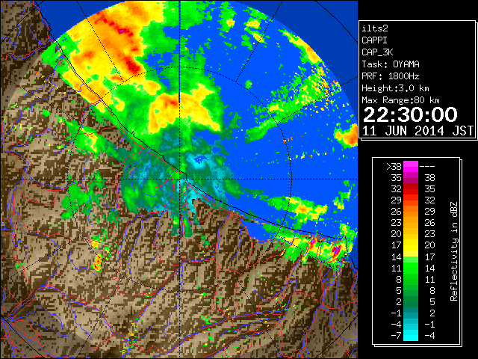Click the cyan bottom swatch of color scale

(x=411, y=336)
